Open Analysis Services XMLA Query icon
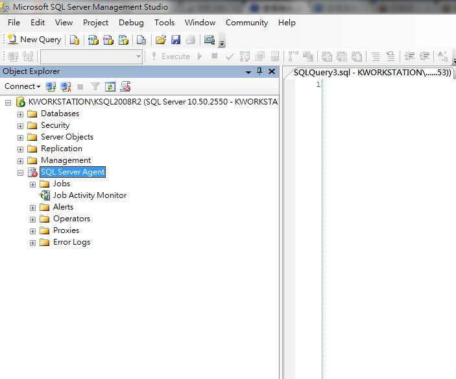 coord(123,40)
